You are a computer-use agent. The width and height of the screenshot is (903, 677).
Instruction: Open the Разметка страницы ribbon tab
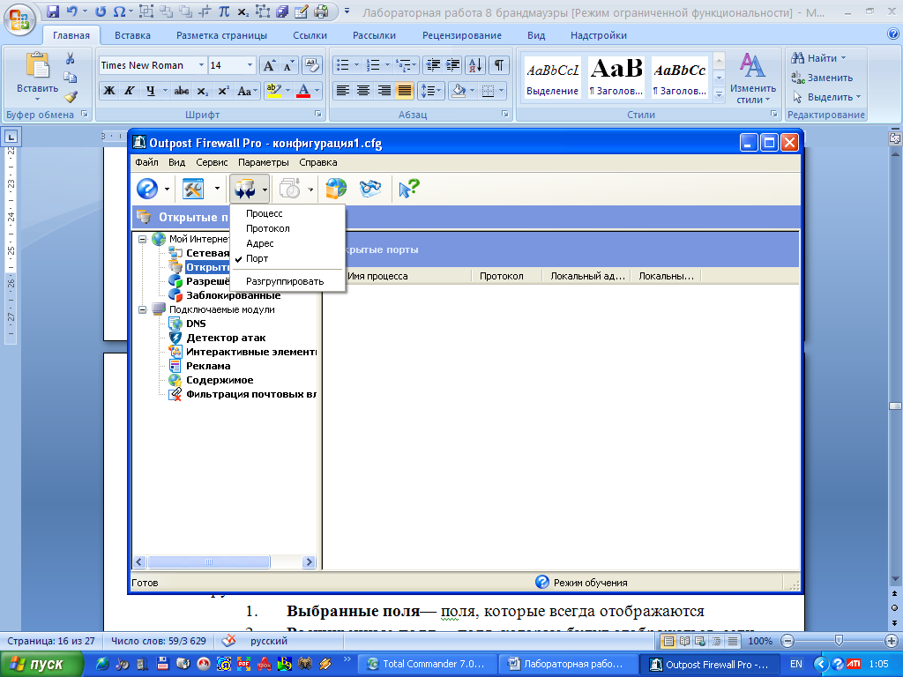221,35
